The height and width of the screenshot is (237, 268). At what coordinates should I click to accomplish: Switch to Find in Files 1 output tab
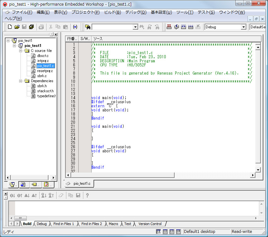64,224
